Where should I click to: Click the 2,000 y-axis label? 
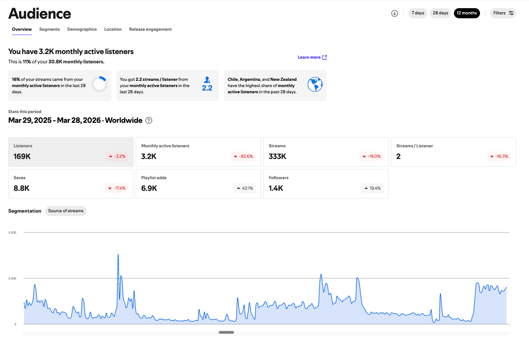[12, 278]
